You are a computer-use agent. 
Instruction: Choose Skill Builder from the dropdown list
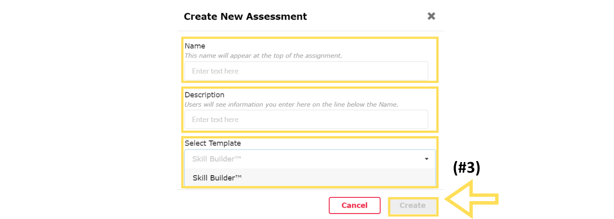click(x=217, y=178)
